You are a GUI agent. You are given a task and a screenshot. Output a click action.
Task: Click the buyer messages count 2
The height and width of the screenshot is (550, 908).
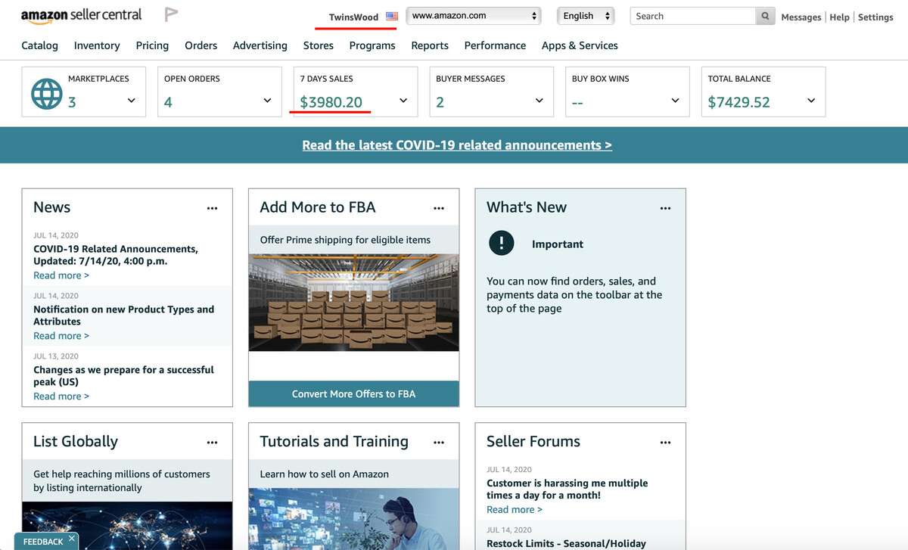pos(440,102)
